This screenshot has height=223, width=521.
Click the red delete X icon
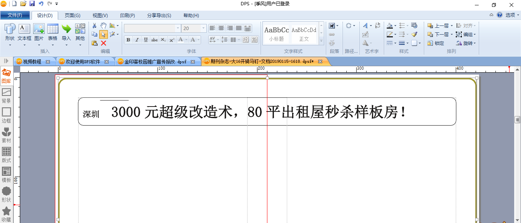103,43
